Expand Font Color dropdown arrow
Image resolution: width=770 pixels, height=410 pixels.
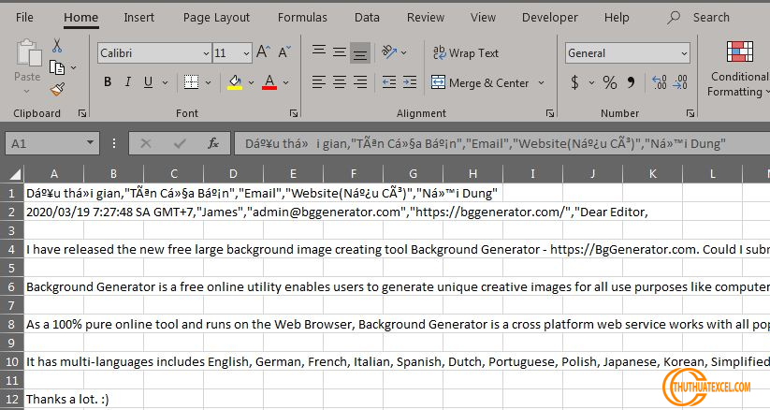[x=285, y=82]
